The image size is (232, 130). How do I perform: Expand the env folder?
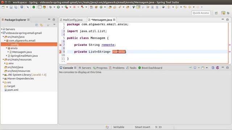[x=5, y=64]
